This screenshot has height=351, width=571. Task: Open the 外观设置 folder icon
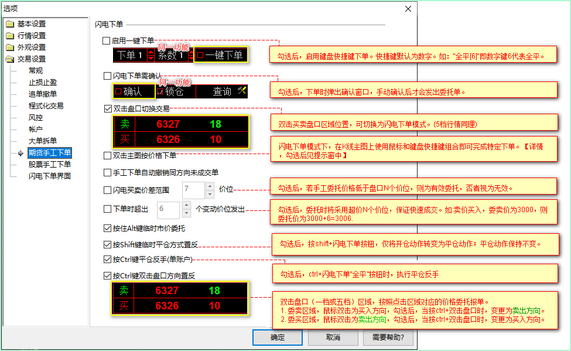10,47
